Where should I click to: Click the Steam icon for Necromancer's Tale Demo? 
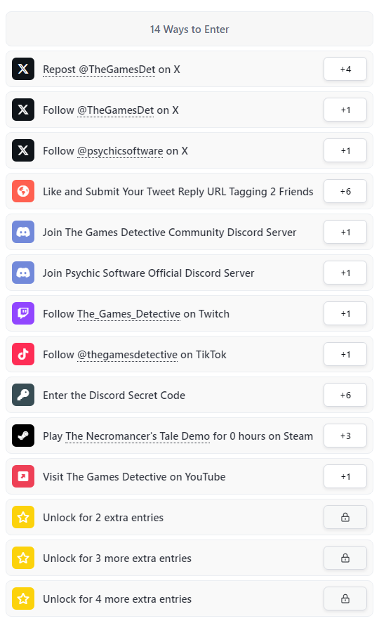(x=23, y=436)
